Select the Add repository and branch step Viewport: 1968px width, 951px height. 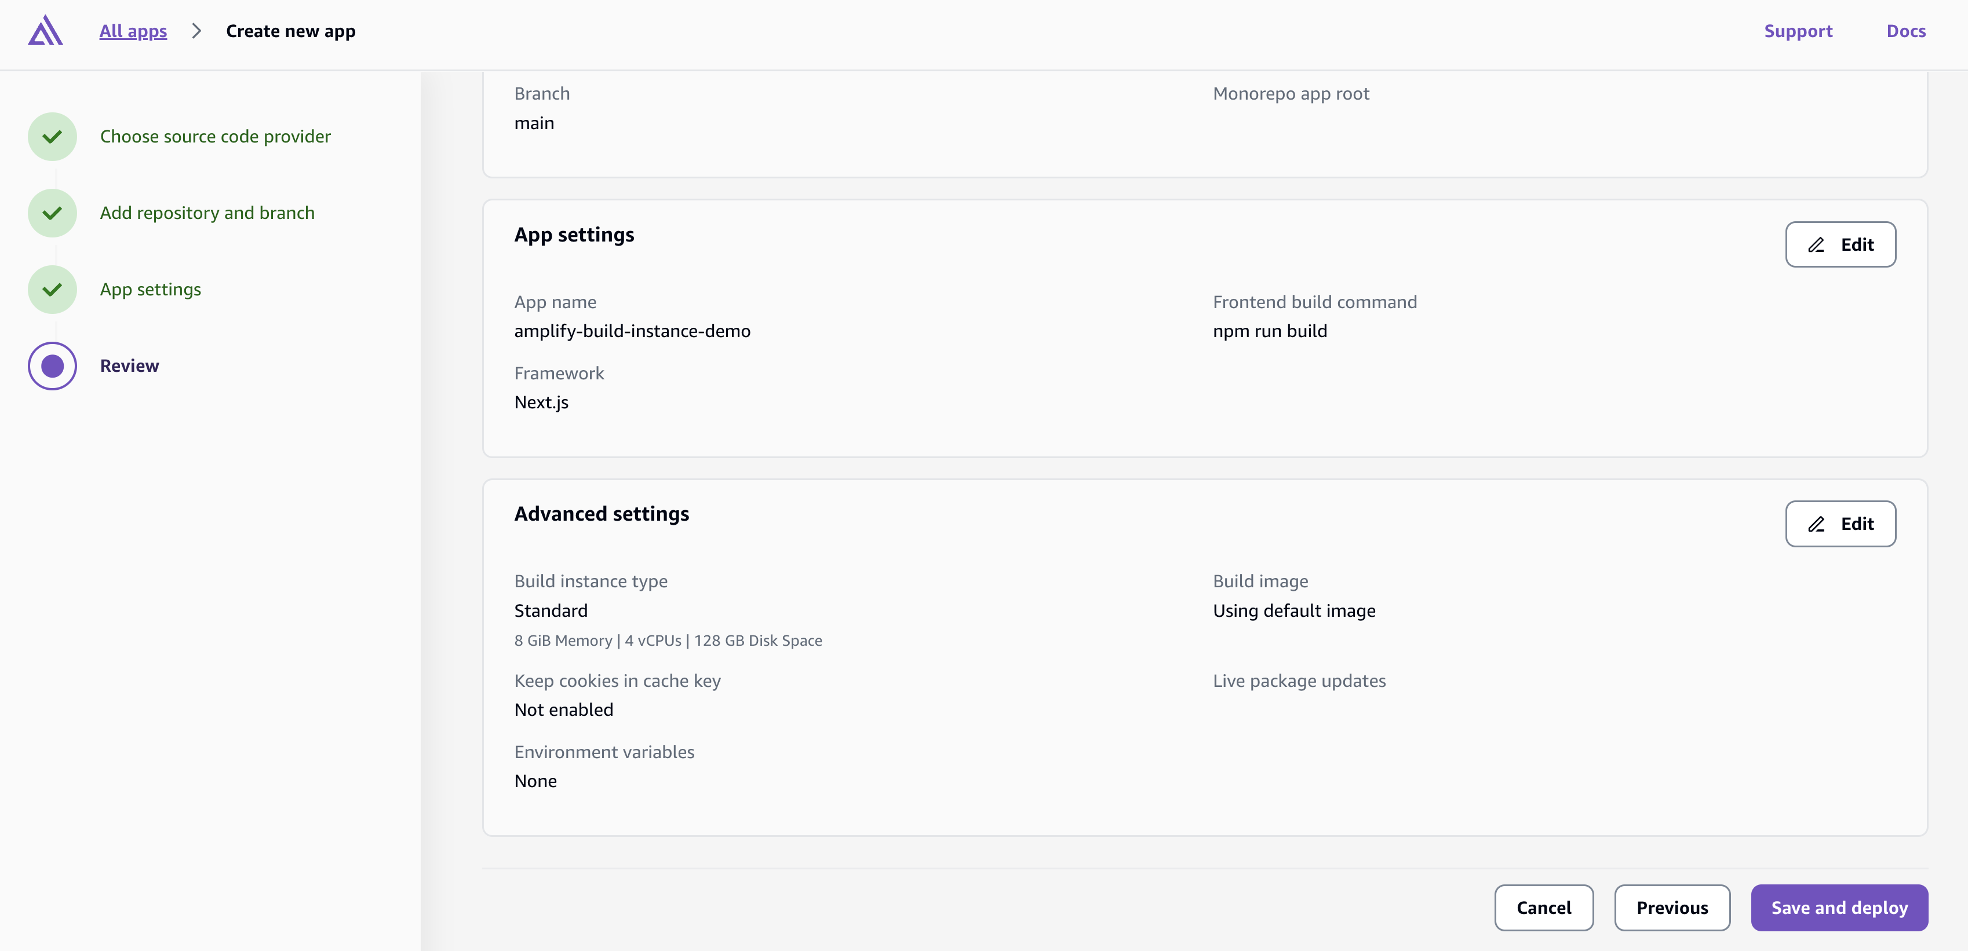click(207, 212)
